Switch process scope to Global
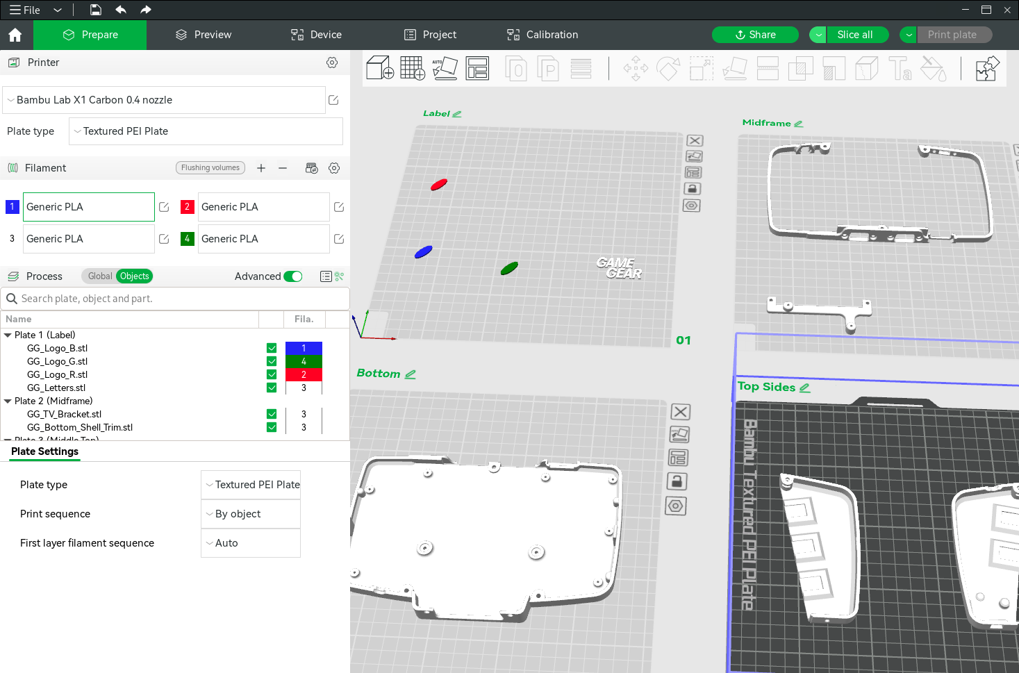Viewport: 1019px width, 673px height. coord(100,276)
